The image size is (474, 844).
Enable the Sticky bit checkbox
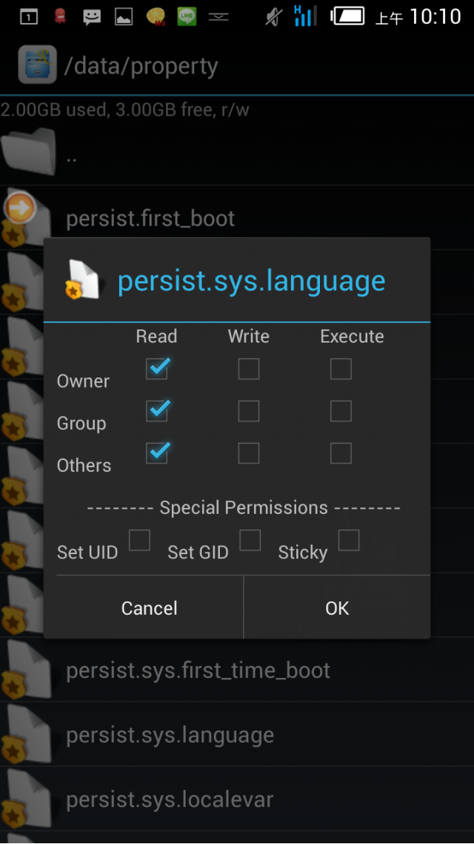click(348, 540)
